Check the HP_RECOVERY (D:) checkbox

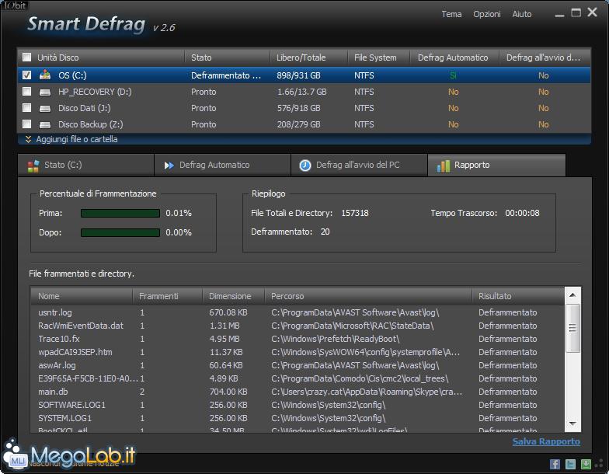(x=27, y=92)
